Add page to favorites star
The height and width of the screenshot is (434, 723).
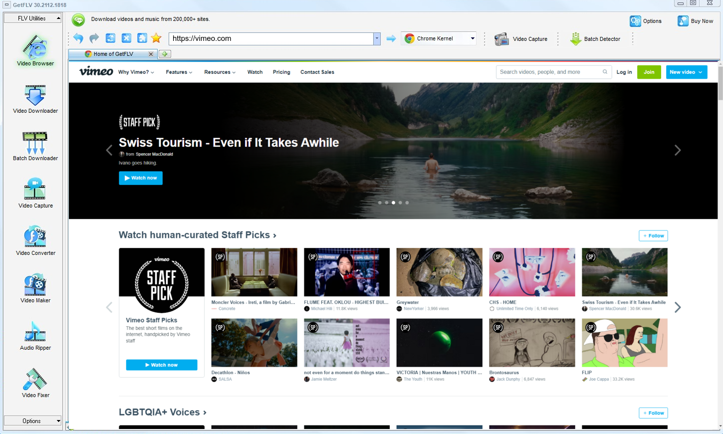click(156, 38)
